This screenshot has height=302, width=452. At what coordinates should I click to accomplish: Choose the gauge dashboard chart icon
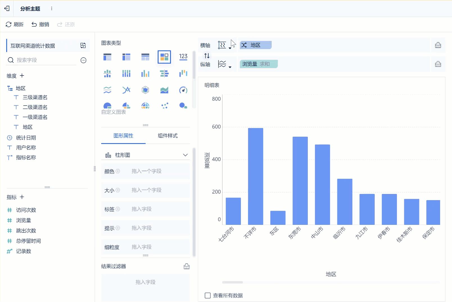(x=183, y=90)
